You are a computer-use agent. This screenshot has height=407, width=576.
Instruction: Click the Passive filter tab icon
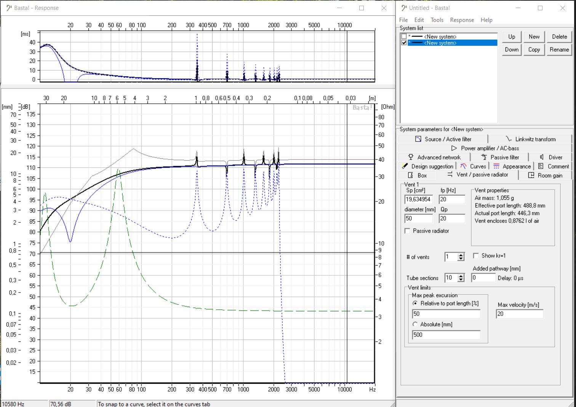click(484, 157)
